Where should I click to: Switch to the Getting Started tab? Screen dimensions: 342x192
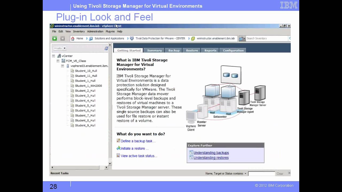coord(129,50)
